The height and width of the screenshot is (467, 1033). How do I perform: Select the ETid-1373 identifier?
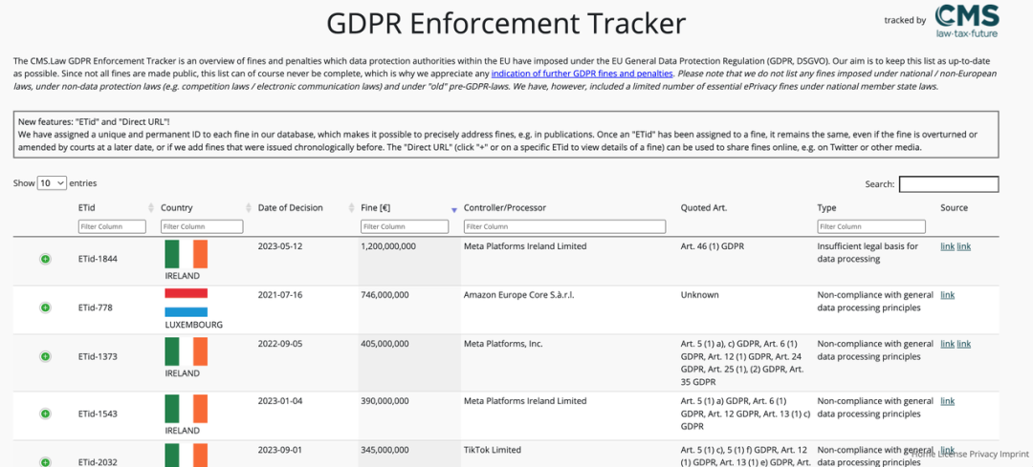(x=98, y=356)
